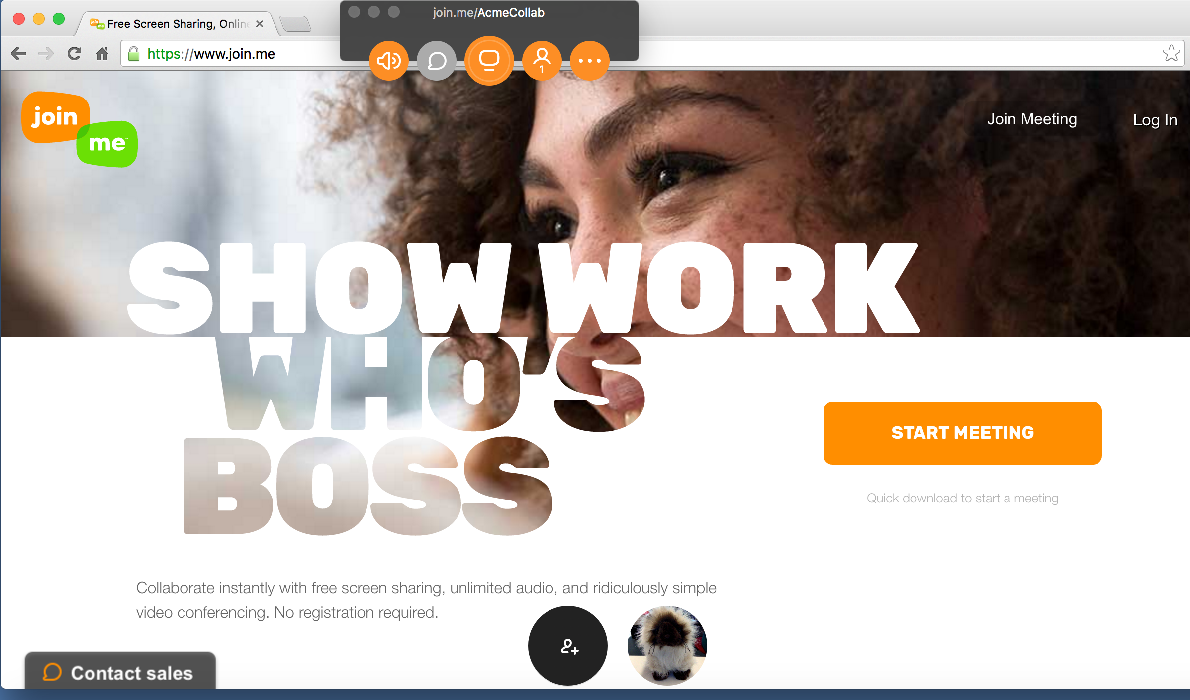This screenshot has height=700, width=1190.
Task: Click the add participant dark circle button
Action: 568,646
